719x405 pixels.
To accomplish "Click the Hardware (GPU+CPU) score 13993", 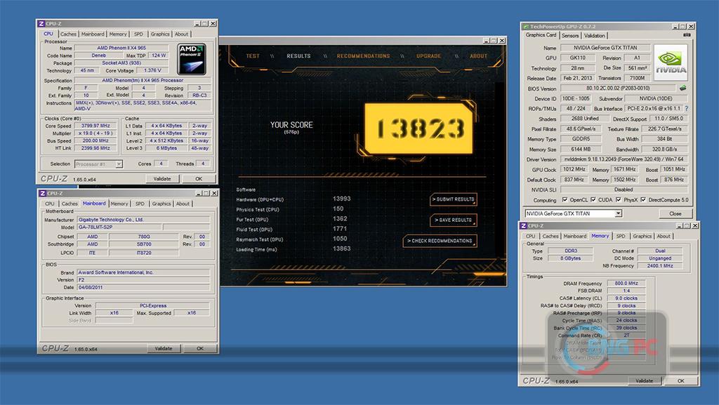I will (342, 199).
